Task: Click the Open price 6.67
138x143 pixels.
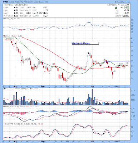Action: click(x=16, y=8)
